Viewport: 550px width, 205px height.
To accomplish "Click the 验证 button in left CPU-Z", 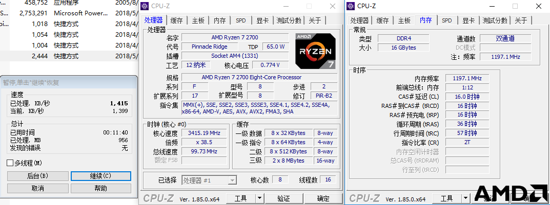I will coord(284,199).
